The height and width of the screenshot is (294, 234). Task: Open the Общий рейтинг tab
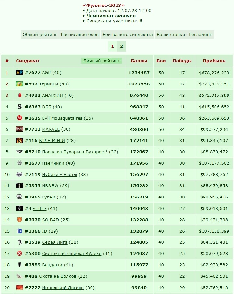(40, 34)
